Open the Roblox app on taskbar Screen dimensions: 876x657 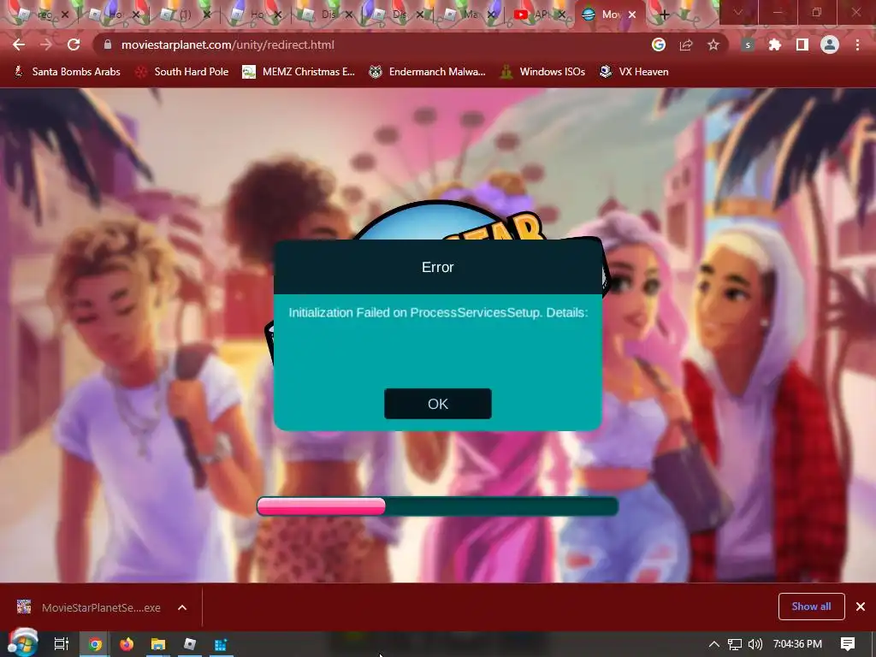tap(190, 644)
